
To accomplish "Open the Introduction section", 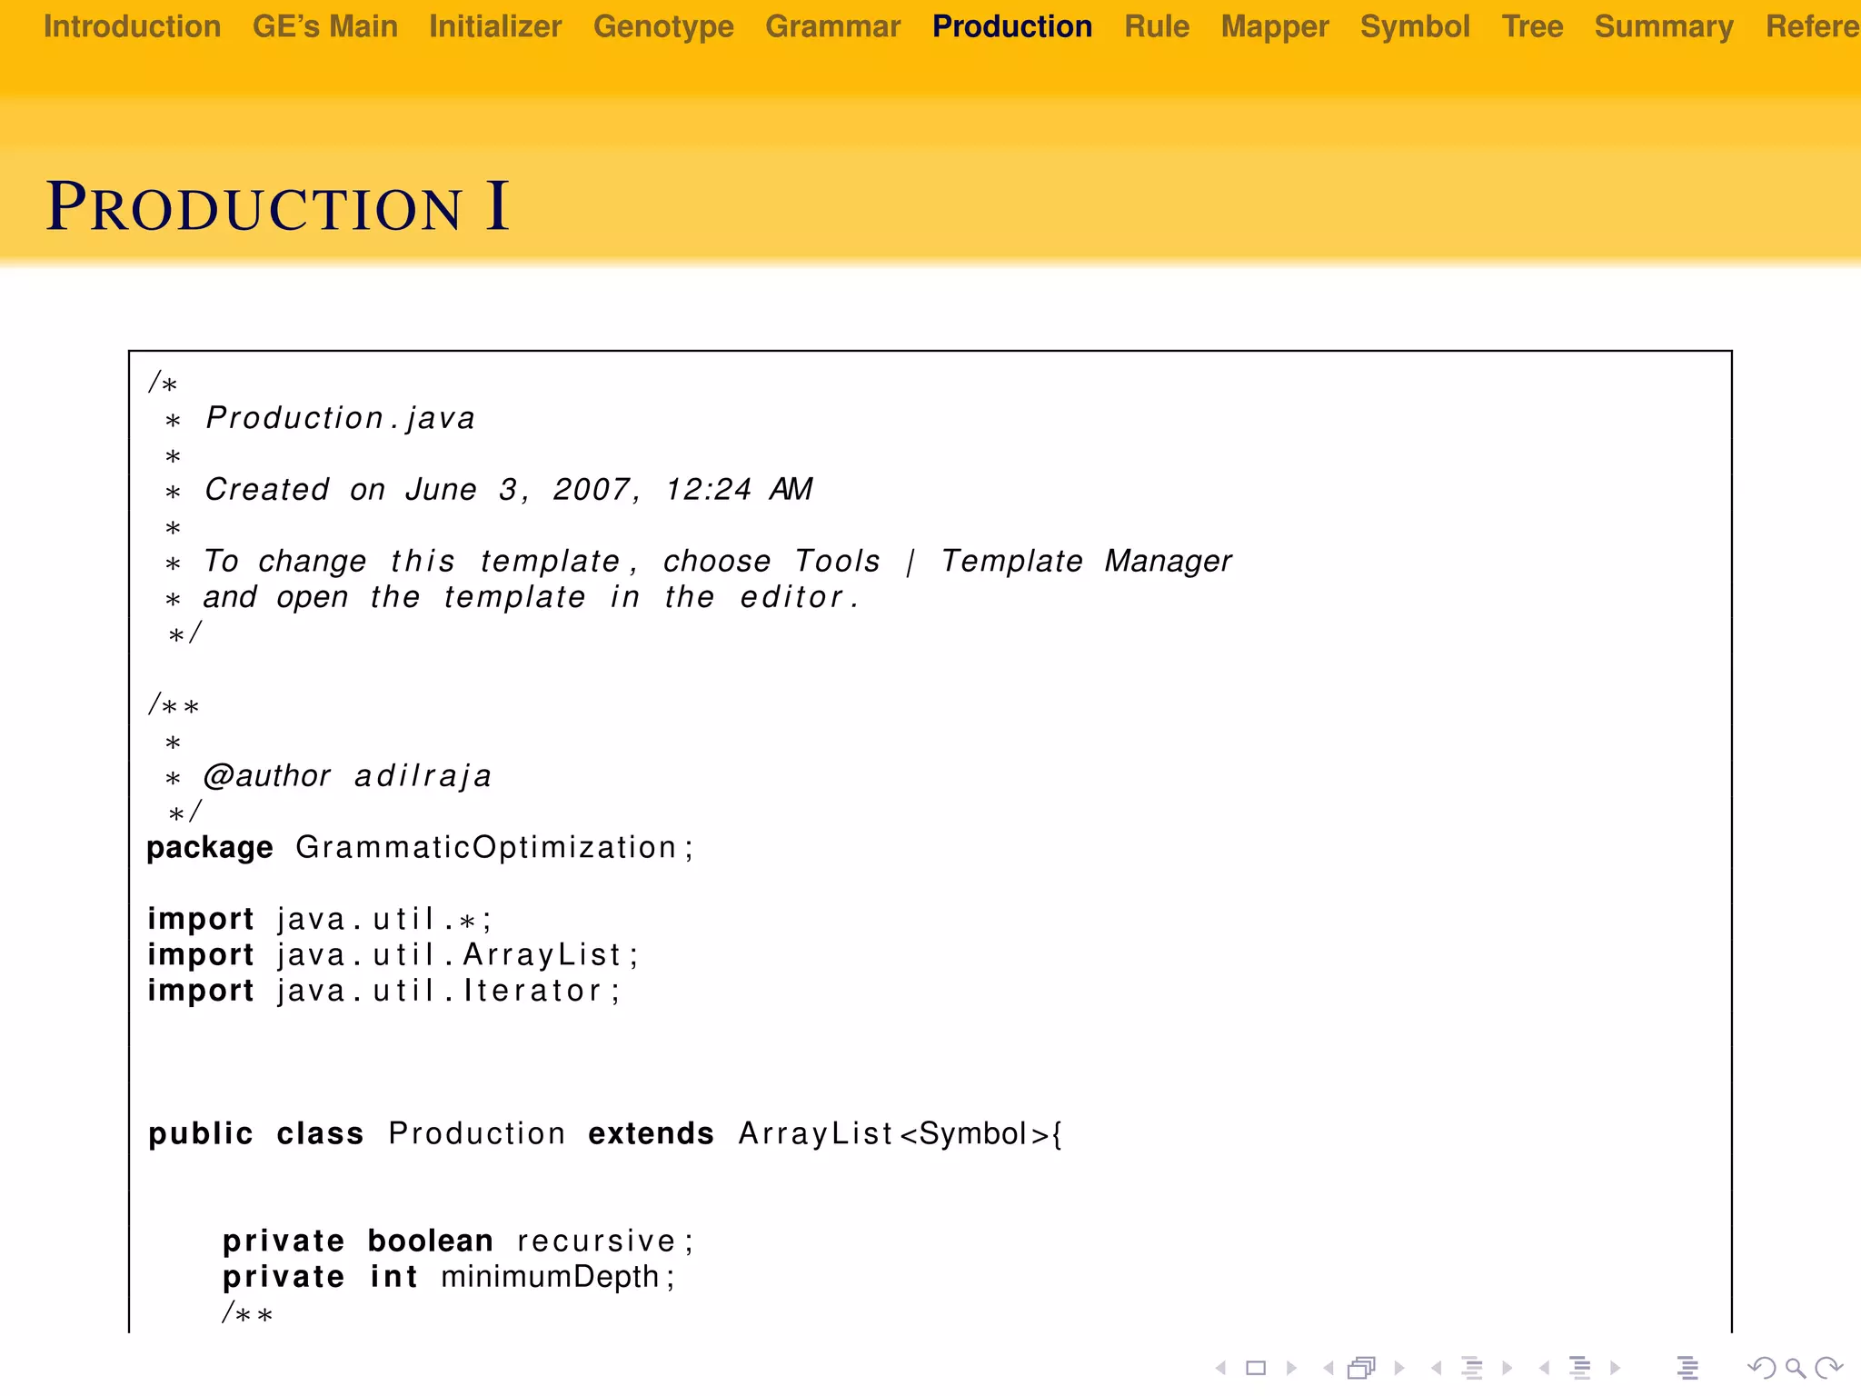I will pos(133,26).
